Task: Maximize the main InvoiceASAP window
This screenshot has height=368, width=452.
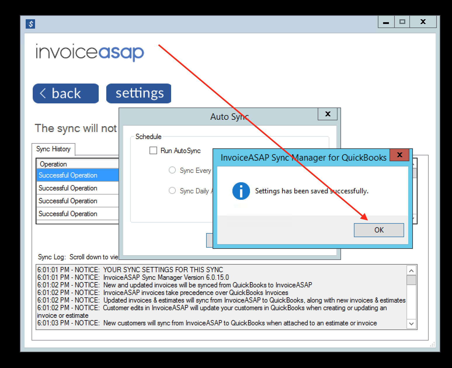Action: 402,22
